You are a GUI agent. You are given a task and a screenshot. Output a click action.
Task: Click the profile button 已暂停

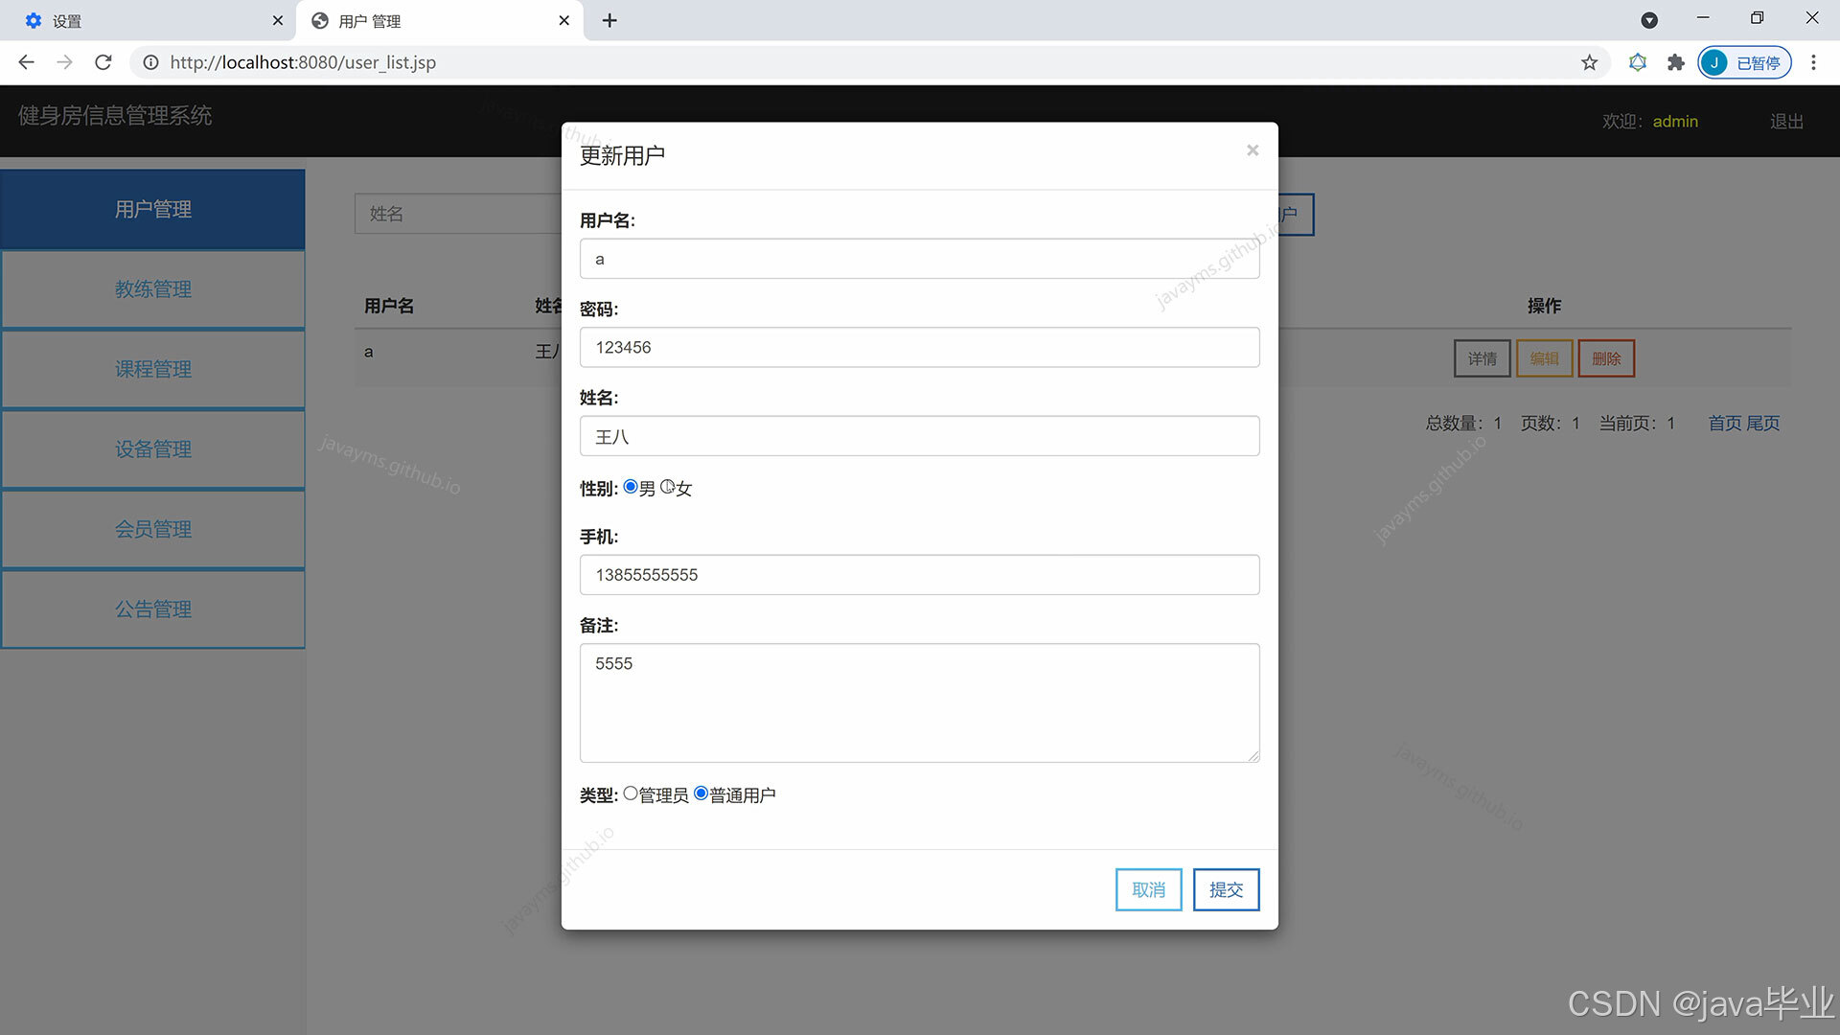[x=1744, y=62]
